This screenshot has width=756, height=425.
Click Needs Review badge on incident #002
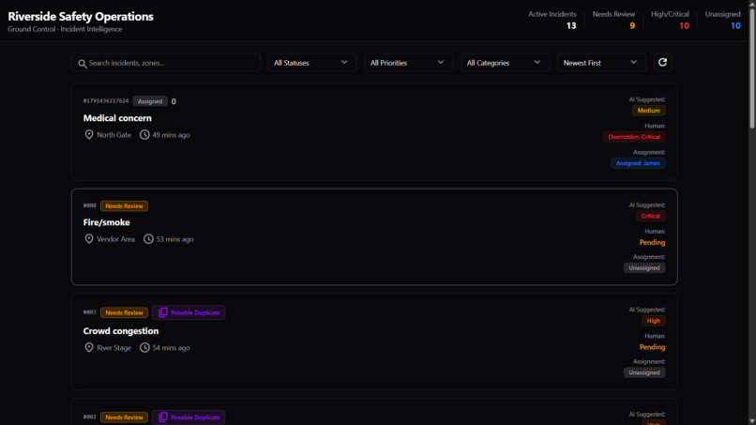click(124, 417)
